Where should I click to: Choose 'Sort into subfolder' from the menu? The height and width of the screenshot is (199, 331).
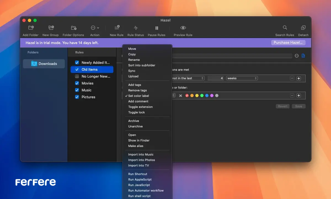tap(142, 65)
